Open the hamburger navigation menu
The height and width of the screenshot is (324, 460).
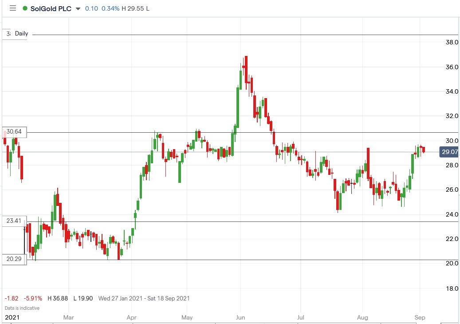[x=13, y=8]
